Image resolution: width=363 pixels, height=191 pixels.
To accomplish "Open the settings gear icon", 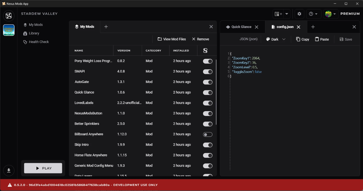I will (x=299, y=14).
